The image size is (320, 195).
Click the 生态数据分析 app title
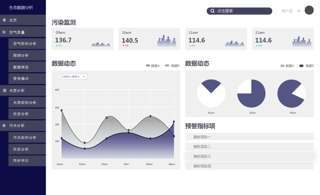click(21, 7)
